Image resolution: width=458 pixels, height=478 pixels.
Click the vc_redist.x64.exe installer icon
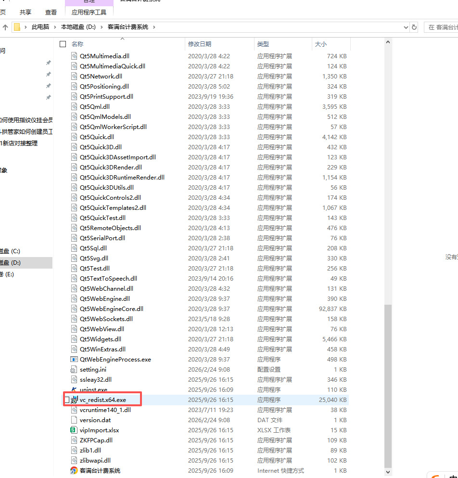(74, 400)
